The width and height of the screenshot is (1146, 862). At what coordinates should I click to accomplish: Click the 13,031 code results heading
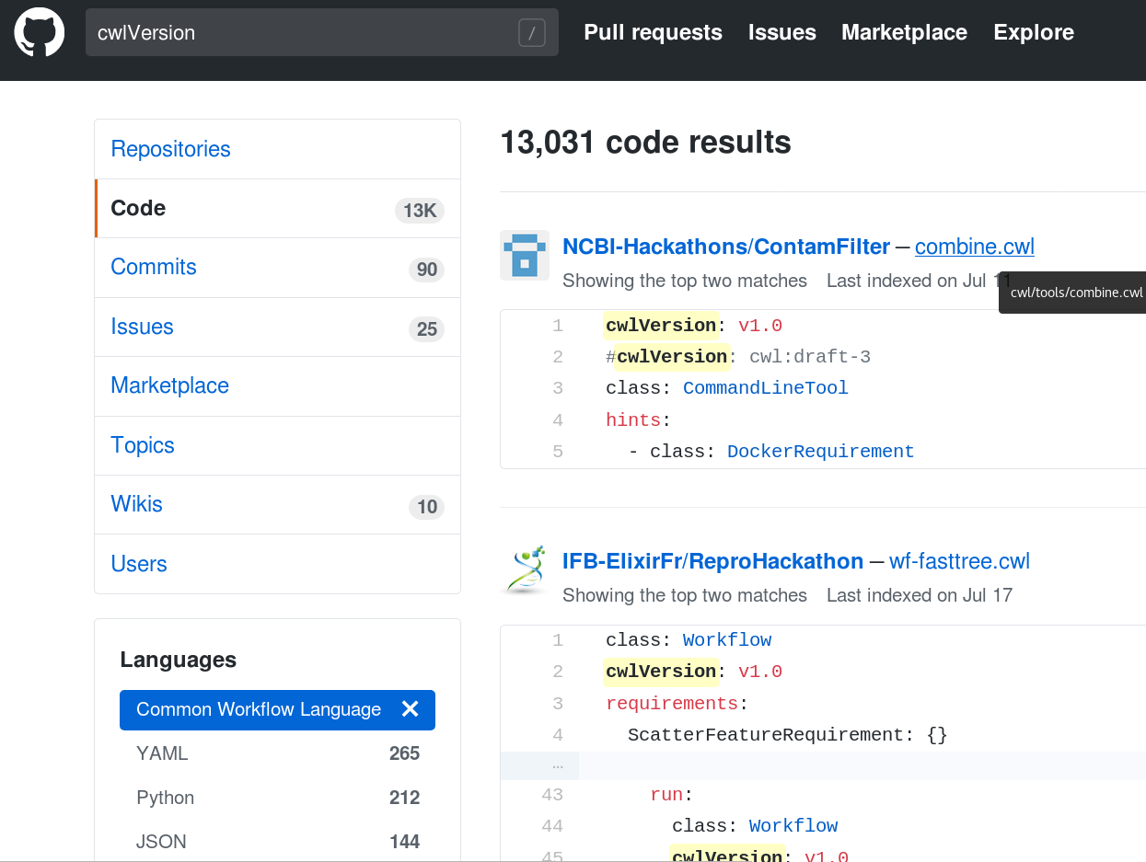pos(645,143)
